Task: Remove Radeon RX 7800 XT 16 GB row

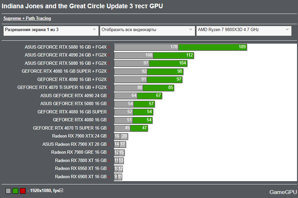Action: (109, 161)
